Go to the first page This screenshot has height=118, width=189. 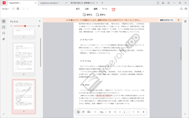[x=115, y=112]
